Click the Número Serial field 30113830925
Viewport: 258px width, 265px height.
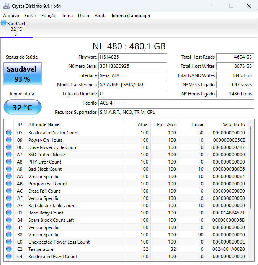(x=132, y=66)
